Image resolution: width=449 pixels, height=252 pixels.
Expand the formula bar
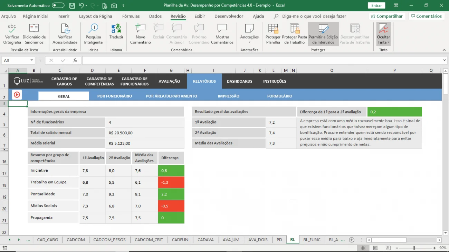tap(444, 60)
